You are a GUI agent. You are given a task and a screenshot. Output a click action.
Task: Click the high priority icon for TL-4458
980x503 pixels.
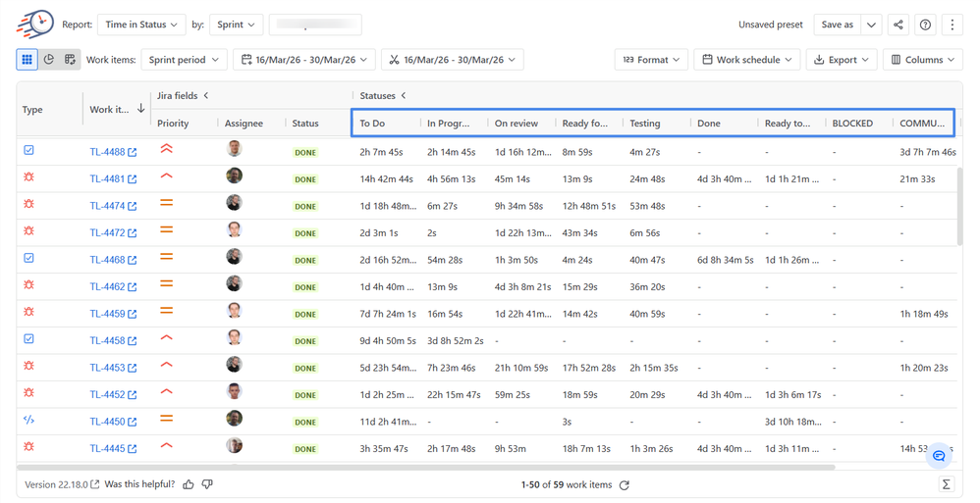(166, 337)
